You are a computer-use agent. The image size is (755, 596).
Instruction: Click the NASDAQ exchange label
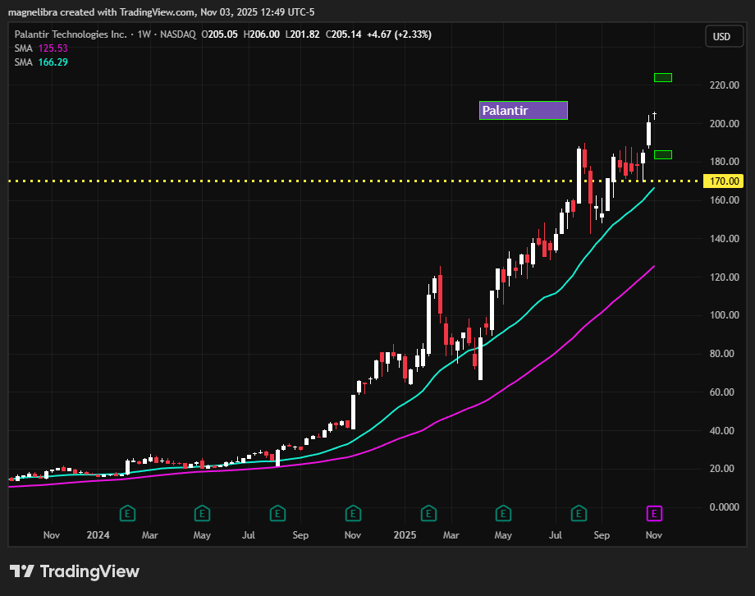(x=178, y=34)
